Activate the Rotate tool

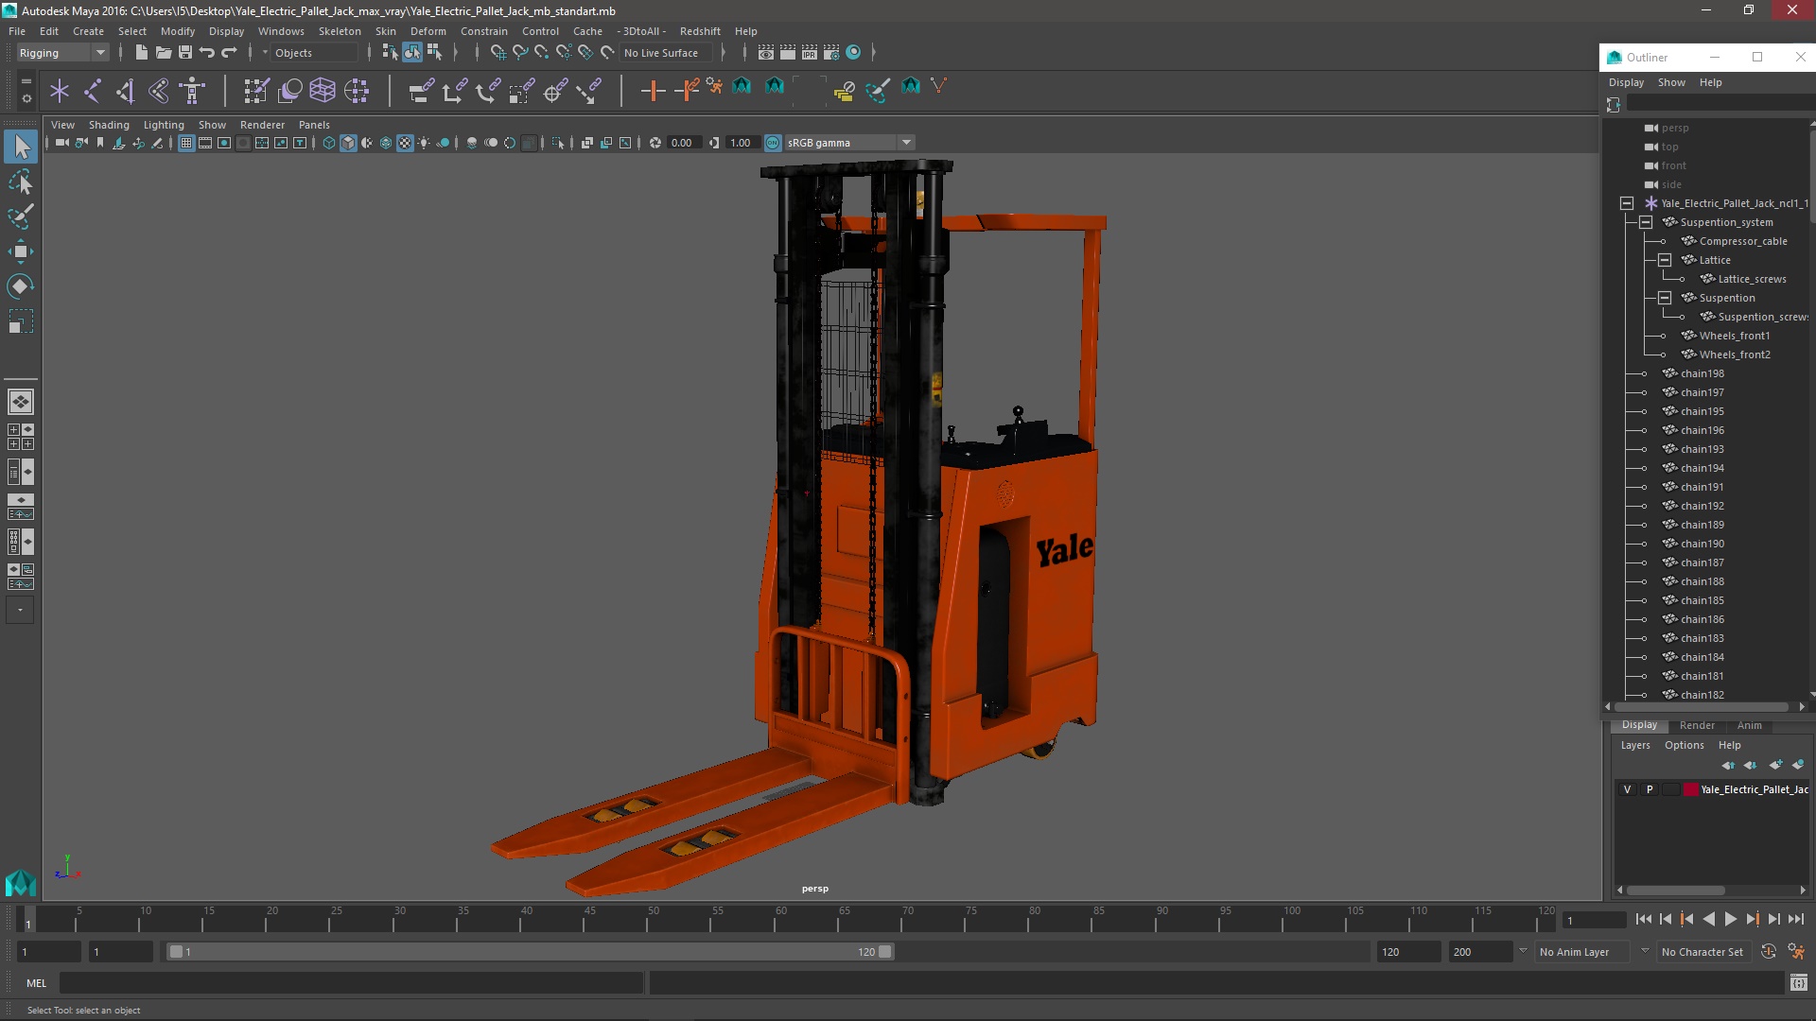[21, 286]
